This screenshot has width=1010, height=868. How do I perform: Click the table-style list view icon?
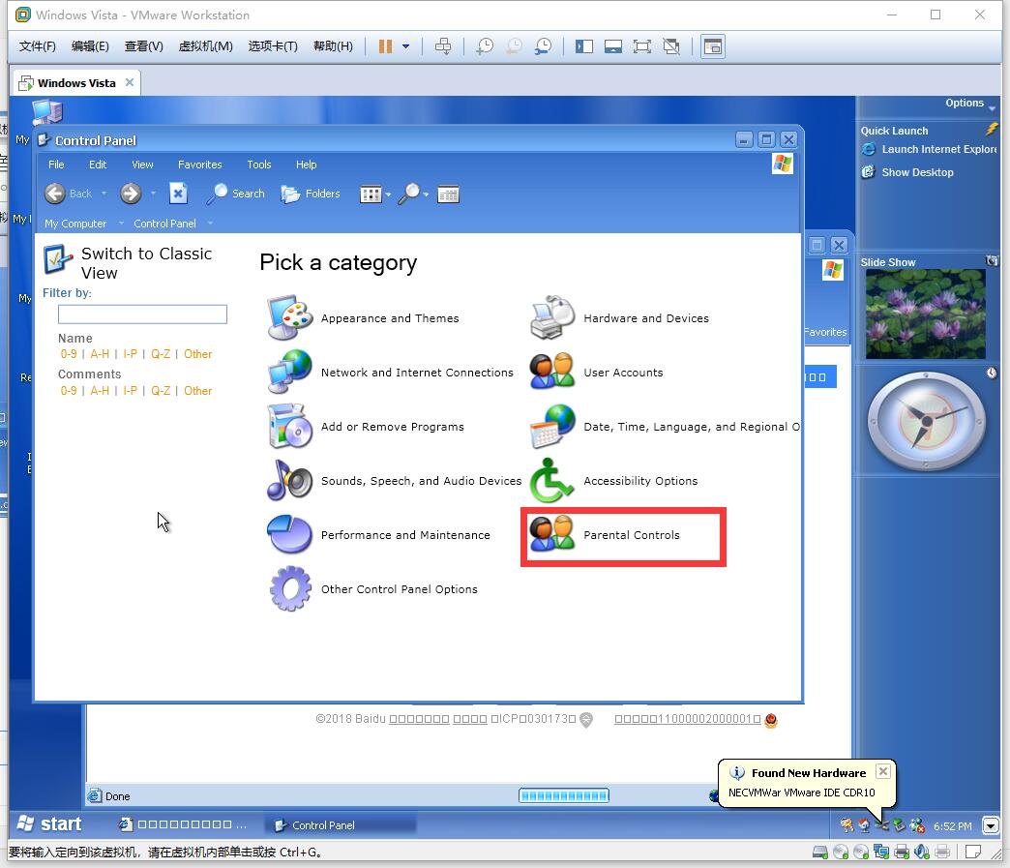tap(448, 194)
